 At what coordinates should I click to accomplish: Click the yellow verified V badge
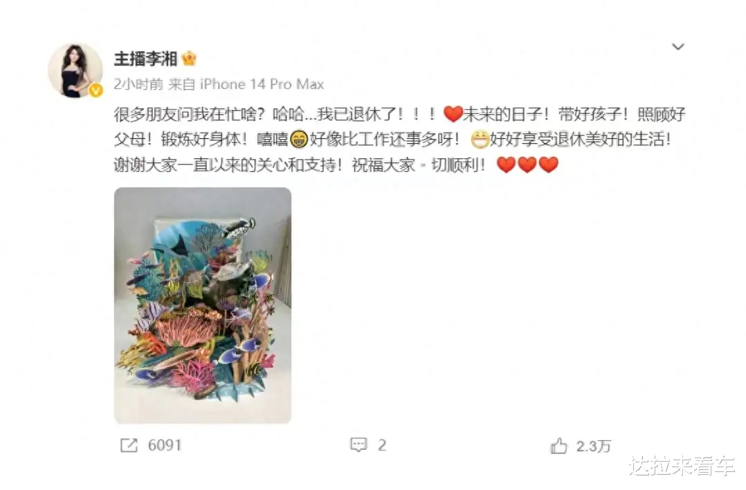(96, 91)
